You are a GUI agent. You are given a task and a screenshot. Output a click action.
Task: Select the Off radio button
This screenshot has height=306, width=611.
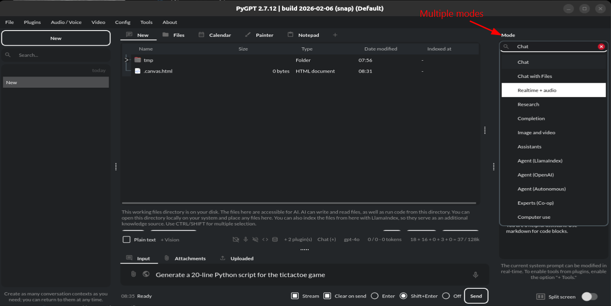coord(446,296)
